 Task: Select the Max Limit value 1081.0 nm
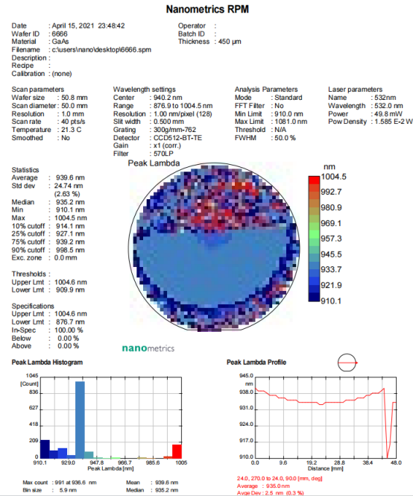click(x=291, y=122)
